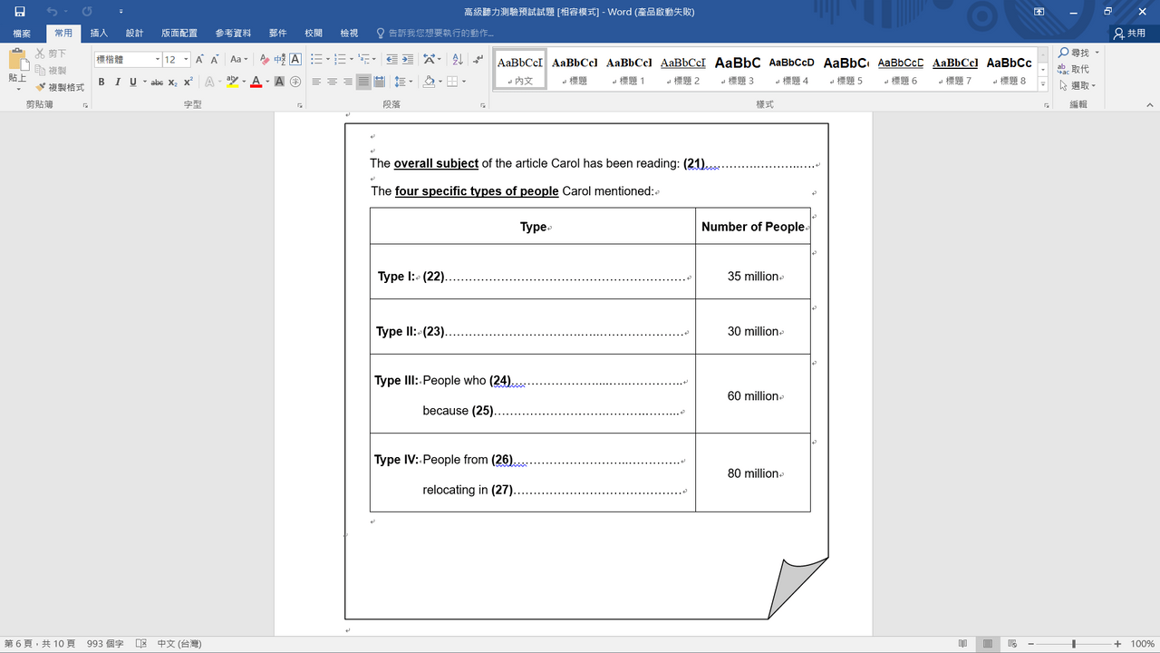Click the paragraph shading bucket icon
Viewport: 1160px width, 653px height.
coord(429,82)
